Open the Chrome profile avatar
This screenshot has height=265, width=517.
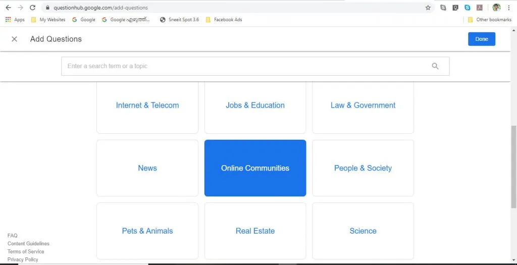[497, 8]
